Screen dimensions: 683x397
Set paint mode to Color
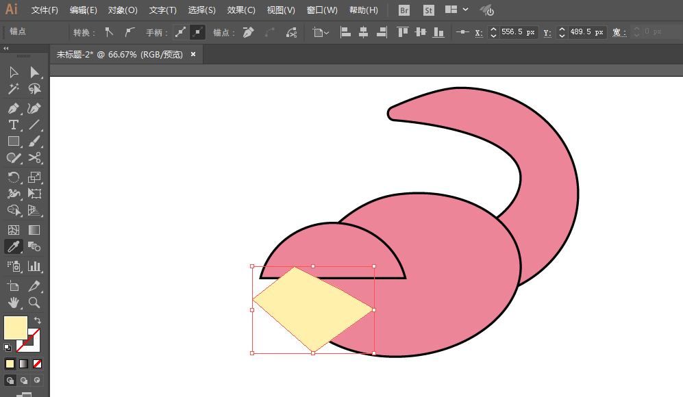[10, 363]
